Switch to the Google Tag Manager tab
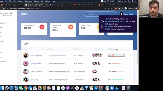The image size is (163, 91). (61, 5)
